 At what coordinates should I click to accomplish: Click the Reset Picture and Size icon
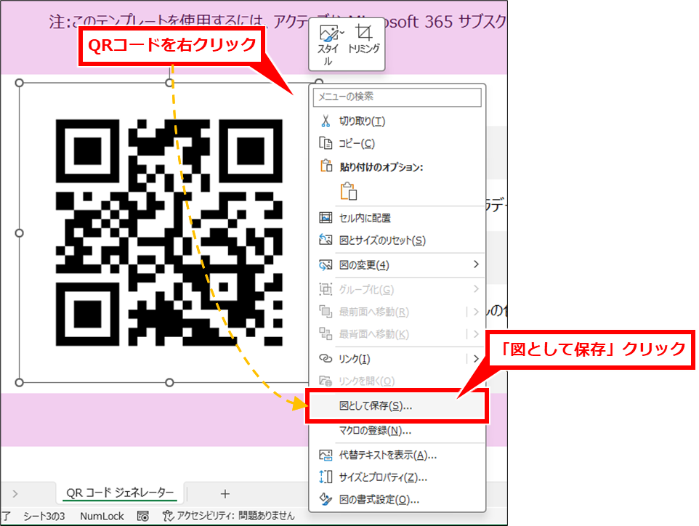coord(326,240)
